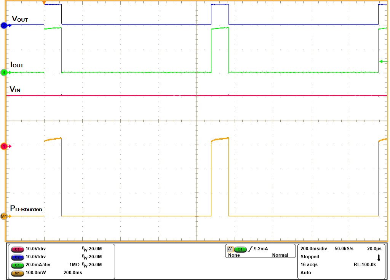Click the RL:100.0k record length readout
Screen dimensions: 390x280
click(365, 264)
